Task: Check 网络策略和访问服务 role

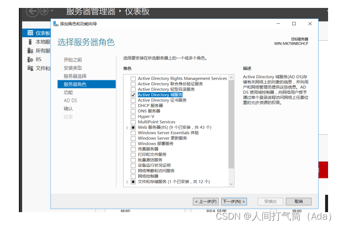Action: point(133,171)
